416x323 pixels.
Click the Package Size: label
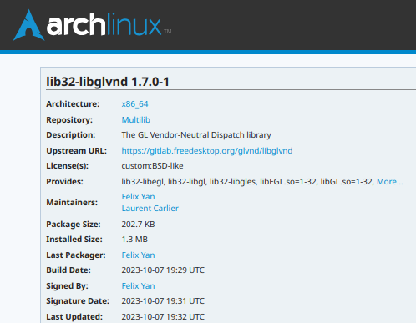[74, 224]
